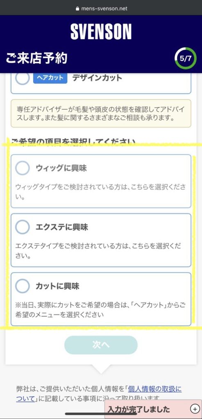Image resolution: width=202 pixels, height=419 pixels.
Task: Expand the 入力が完了しました plus icon
Action: [x=194, y=409]
